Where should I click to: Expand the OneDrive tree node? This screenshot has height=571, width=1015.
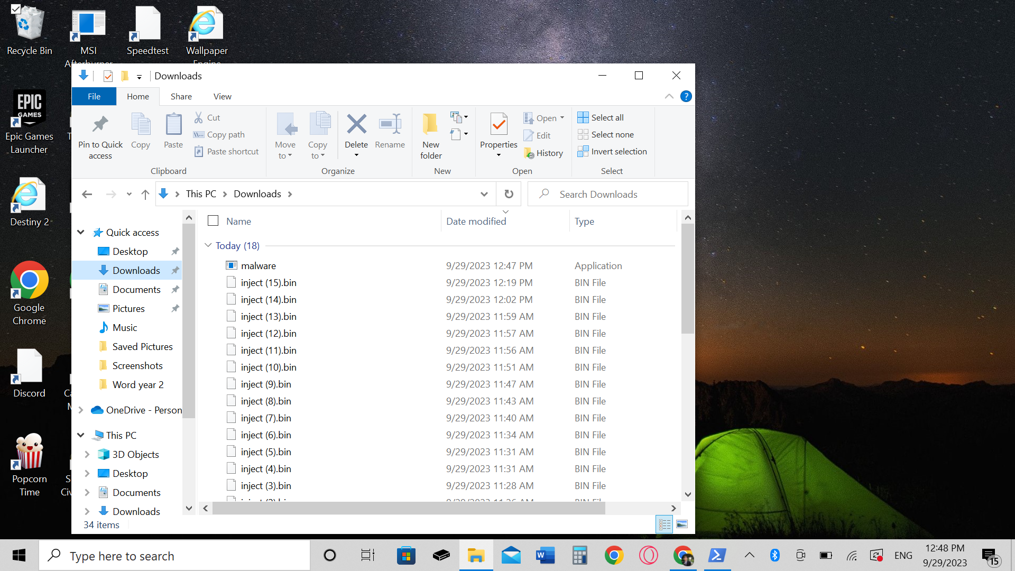point(81,410)
